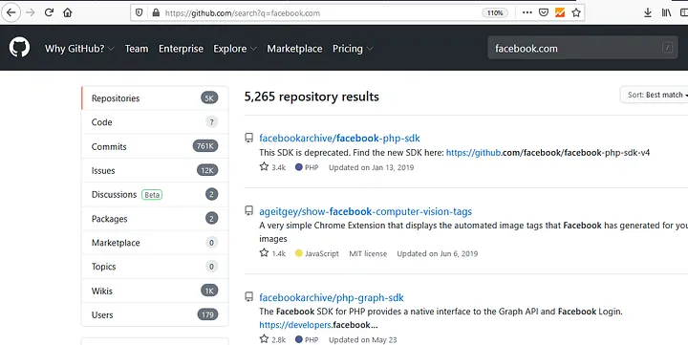Image resolution: width=688 pixels, height=345 pixels.
Task: Open Sort: Best match dropdown
Action: point(655,95)
